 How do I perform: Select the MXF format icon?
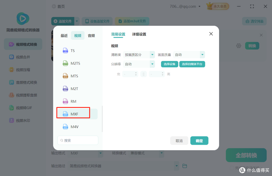(x=65, y=114)
